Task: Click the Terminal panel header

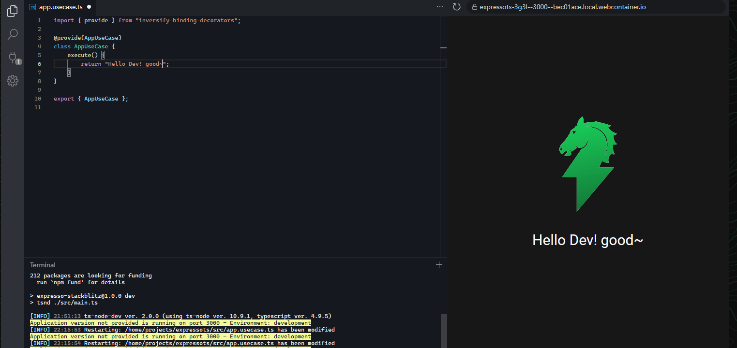Action: (43, 265)
